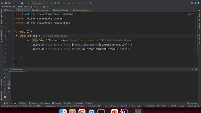This screenshot has width=201, height=113.
Task: Toggle read-only lock icon in status bar
Action: tap(195, 106)
